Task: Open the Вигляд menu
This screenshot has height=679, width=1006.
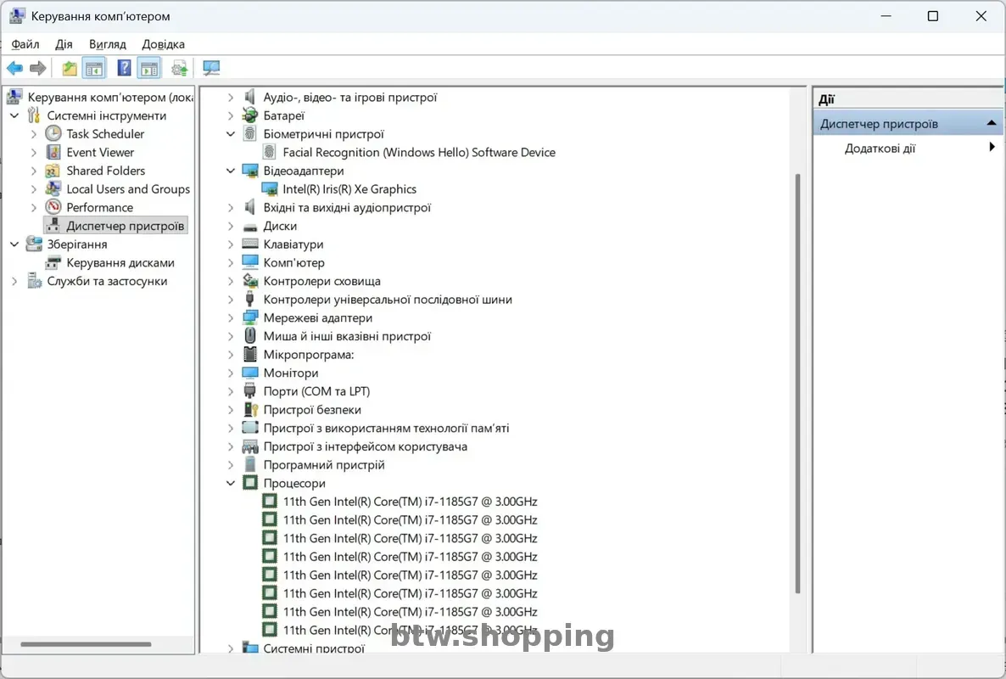Action: (107, 44)
